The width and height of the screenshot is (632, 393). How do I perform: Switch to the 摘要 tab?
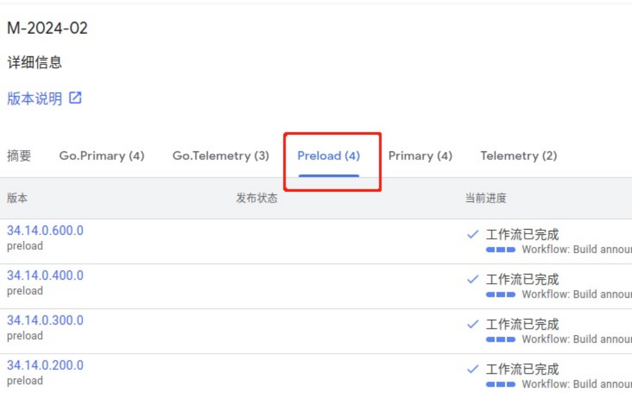[19, 155]
